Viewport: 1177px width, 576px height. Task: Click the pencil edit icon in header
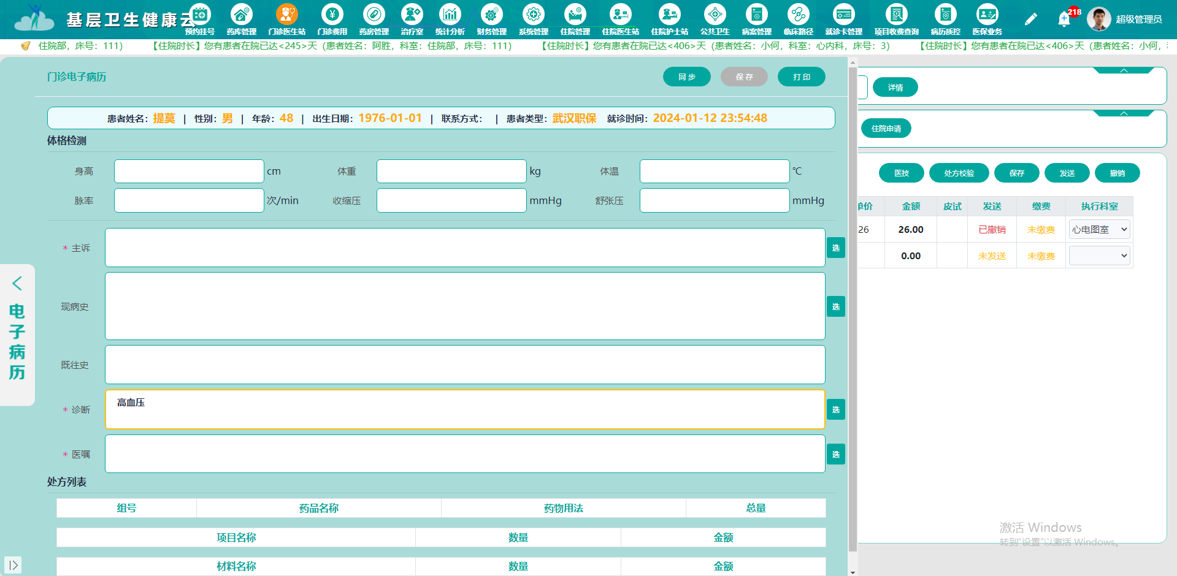point(1031,20)
